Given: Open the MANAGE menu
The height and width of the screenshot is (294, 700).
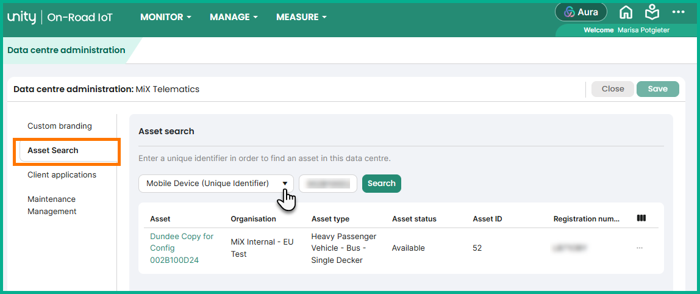Looking at the screenshot, I should click(x=234, y=18).
